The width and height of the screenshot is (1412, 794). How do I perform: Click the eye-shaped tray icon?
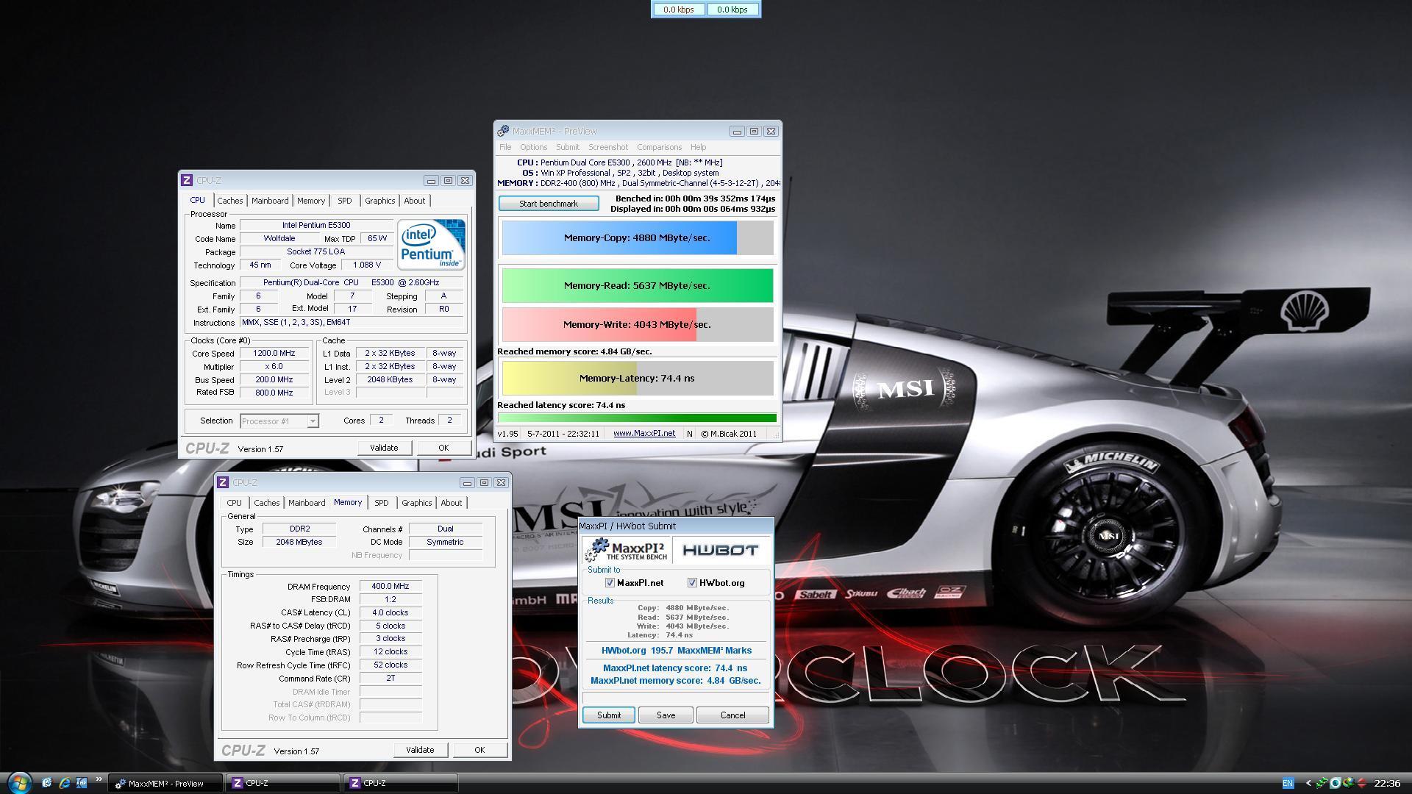(x=1336, y=783)
